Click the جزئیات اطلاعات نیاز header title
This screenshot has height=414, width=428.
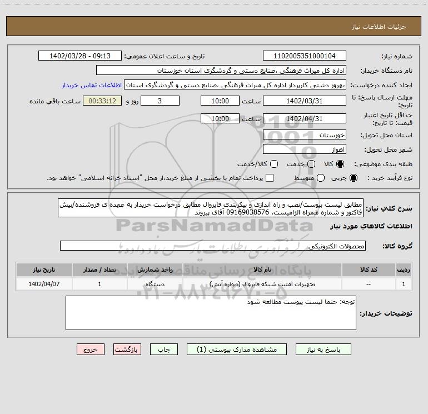[x=379, y=27]
